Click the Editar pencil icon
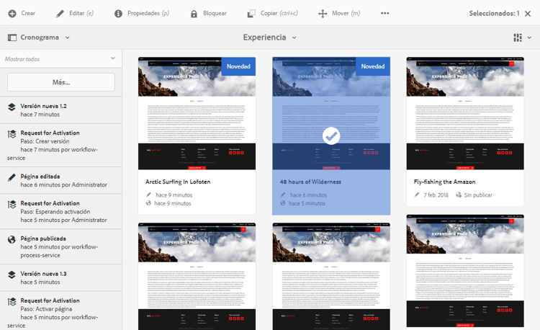 60,14
